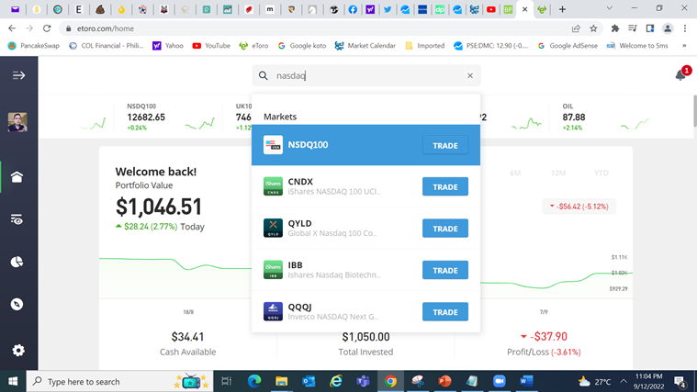Go to the Home sidebar icon

17,177
